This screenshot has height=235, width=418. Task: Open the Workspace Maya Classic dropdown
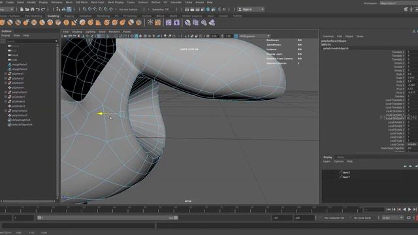(x=399, y=3)
